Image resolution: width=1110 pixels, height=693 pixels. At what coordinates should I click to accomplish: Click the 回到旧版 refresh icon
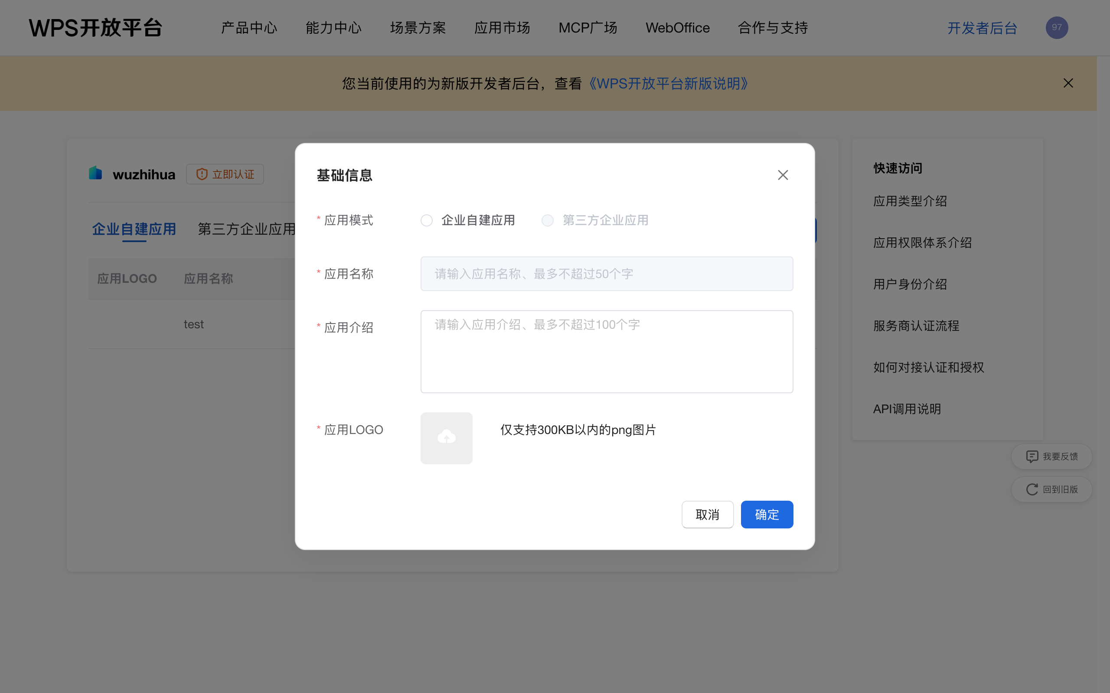pyautogui.click(x=1032, y=489)
